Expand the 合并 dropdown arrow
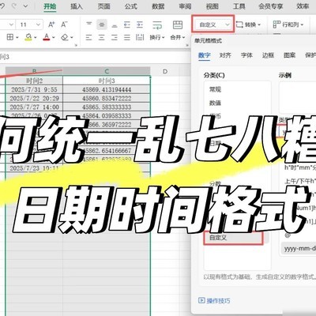 coord(183,38)
